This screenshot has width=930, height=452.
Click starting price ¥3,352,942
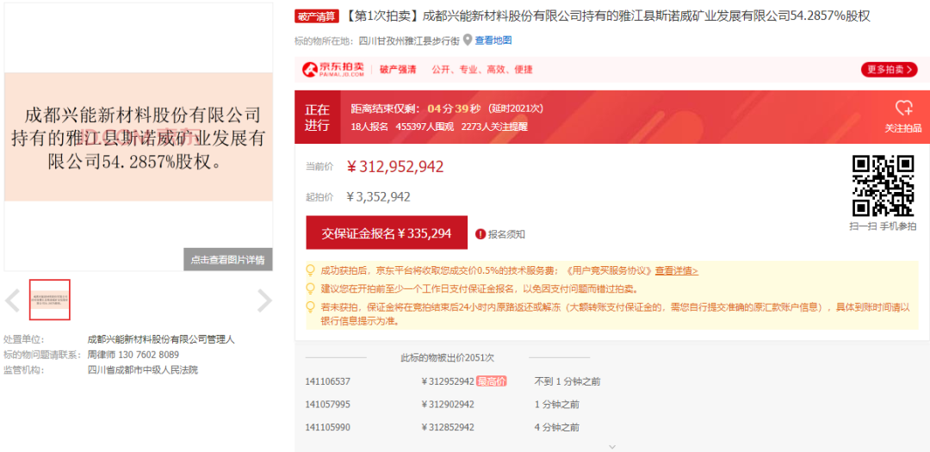click(378, 197)
